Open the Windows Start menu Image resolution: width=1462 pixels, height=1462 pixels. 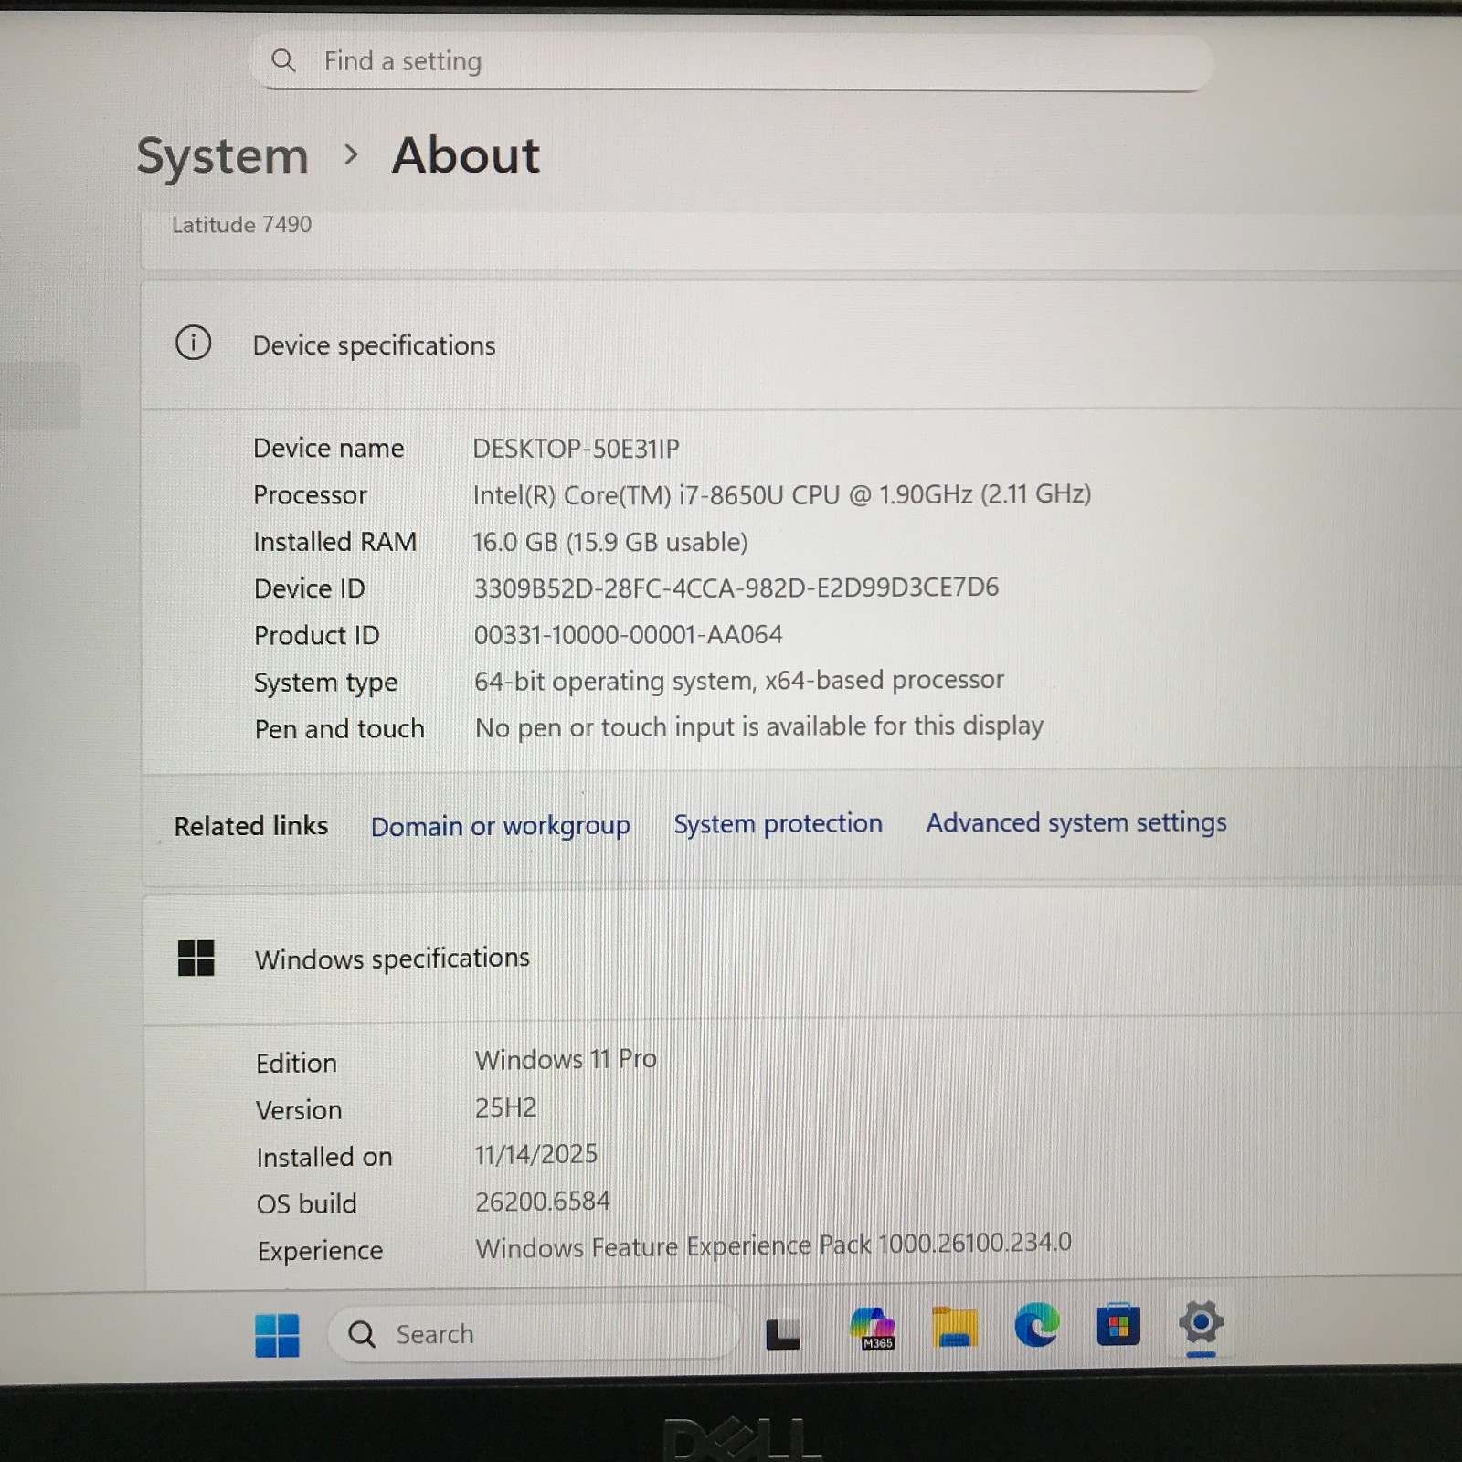[x=277, y=1335]
